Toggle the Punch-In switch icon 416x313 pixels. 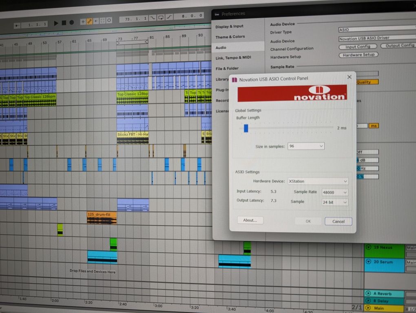coord(153,18)
